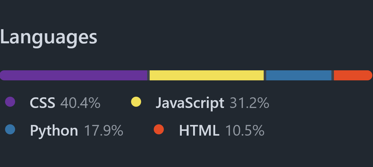Screen dimensions: 373x167
Task: Click the 10.5% HTML percentage
Action: coord(245,131)
